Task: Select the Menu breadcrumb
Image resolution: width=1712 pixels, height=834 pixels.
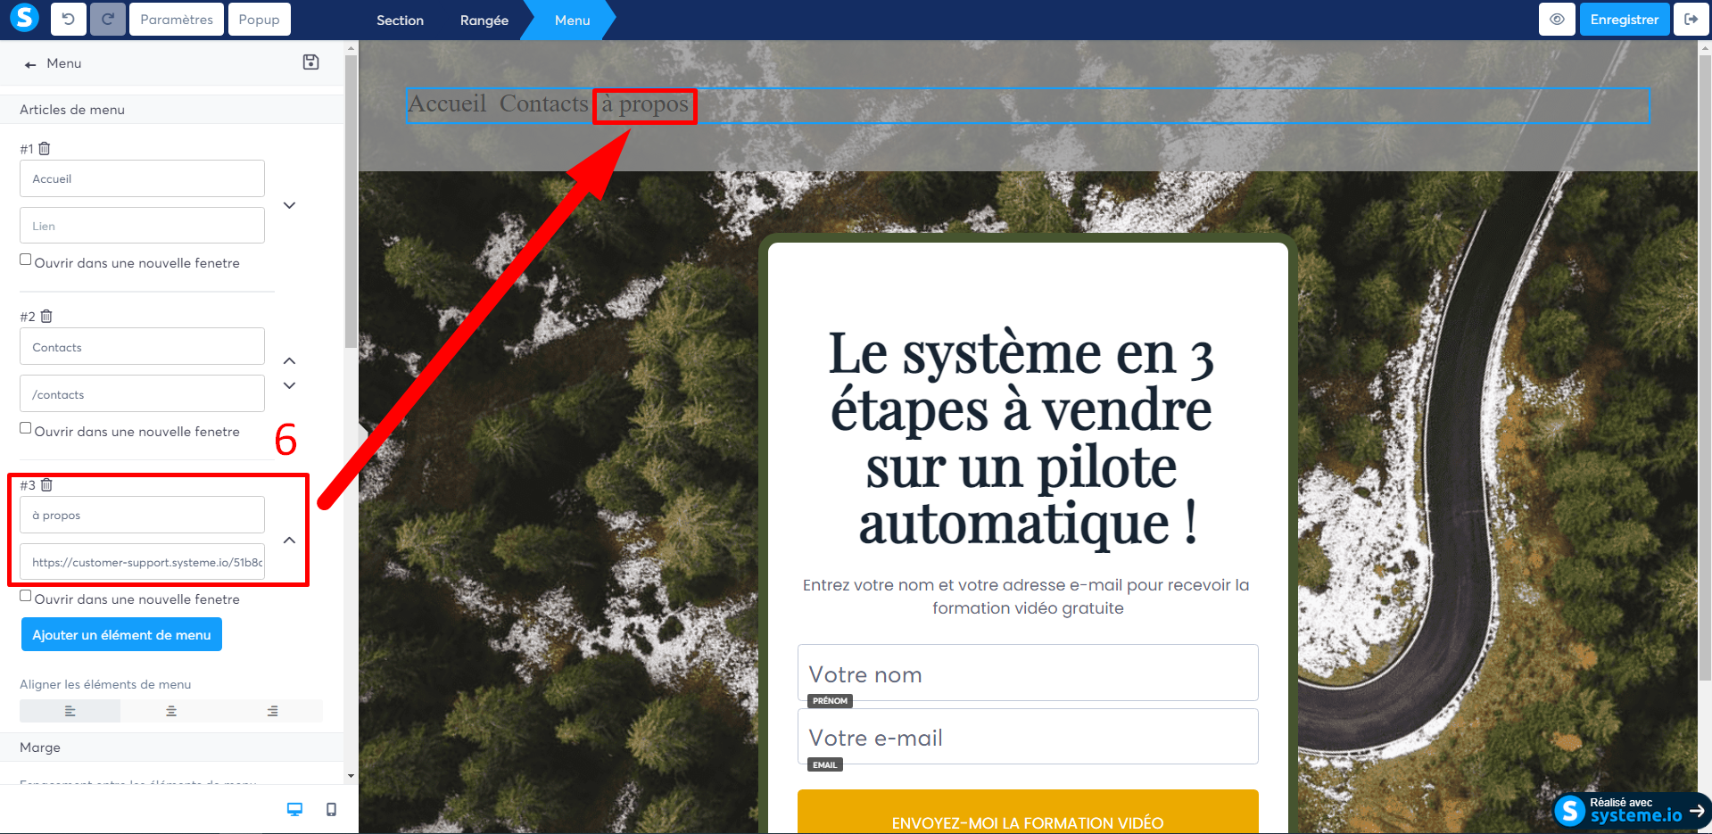Action: [572, 21]
